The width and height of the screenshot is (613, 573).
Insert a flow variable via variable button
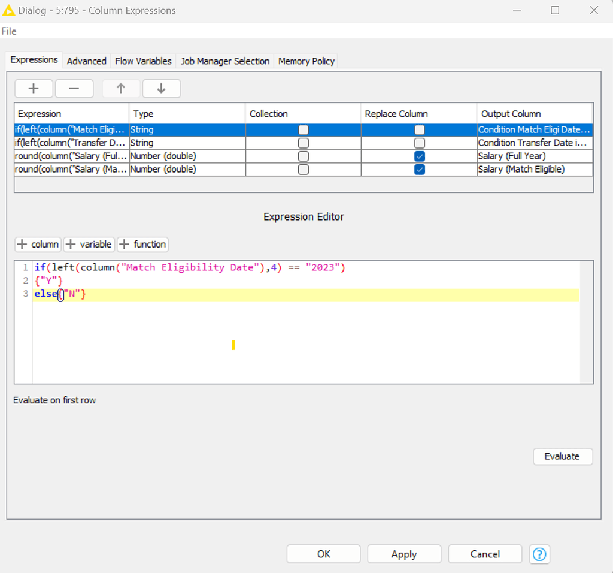[x=89, y=244]
